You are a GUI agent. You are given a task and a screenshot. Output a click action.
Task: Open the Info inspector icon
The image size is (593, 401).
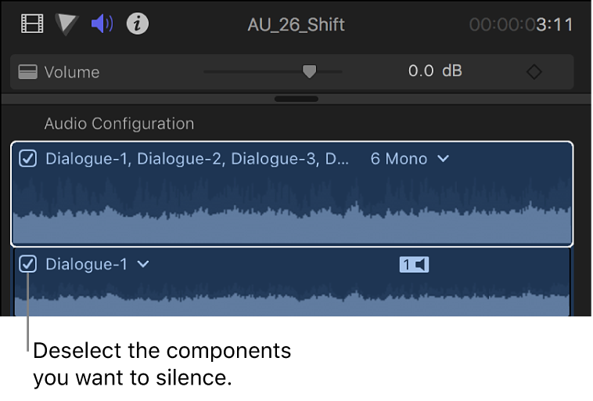[138, 24]
